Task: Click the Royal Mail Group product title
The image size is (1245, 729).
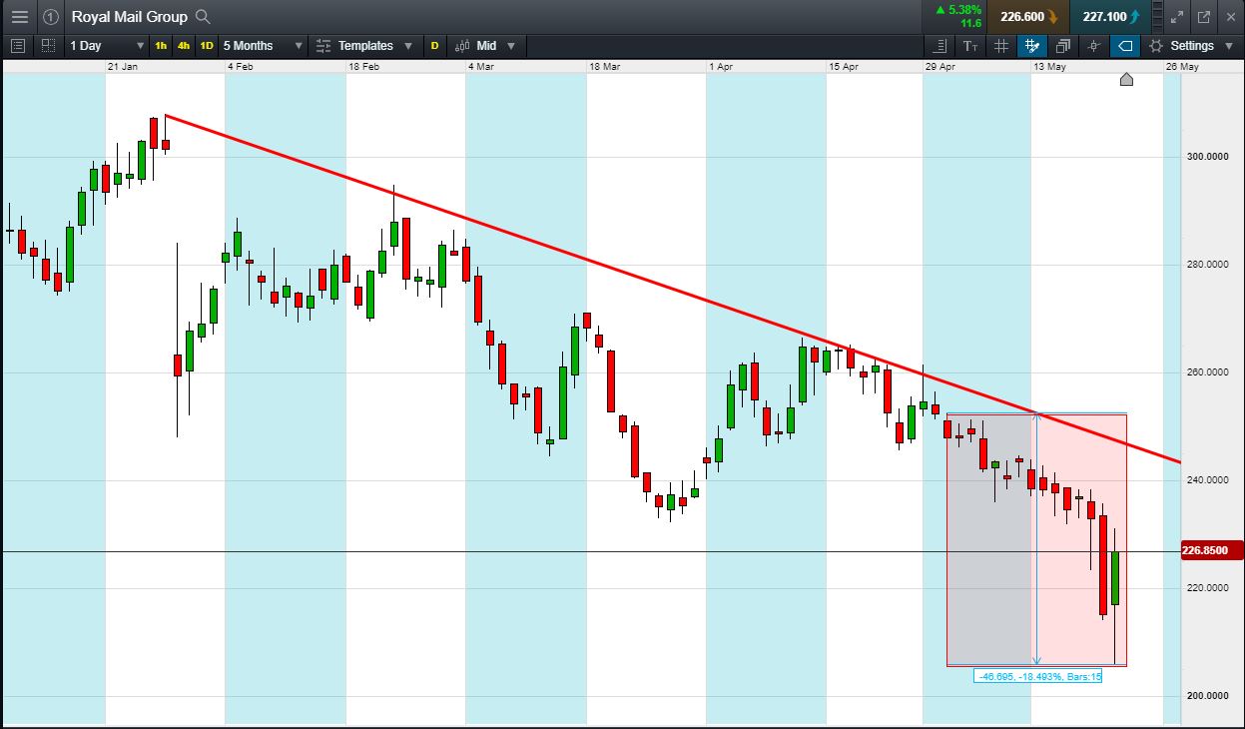Action: click(129, 16)
